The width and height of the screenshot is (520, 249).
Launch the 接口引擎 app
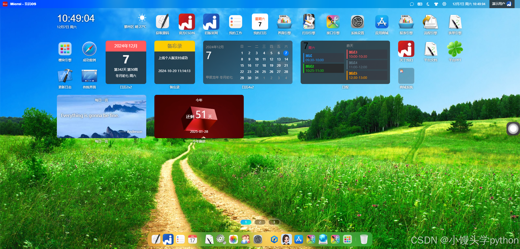pyautogui.click(x=333, y=22)
